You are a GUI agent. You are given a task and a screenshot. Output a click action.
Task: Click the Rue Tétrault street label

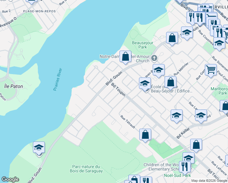coord(128,122)
